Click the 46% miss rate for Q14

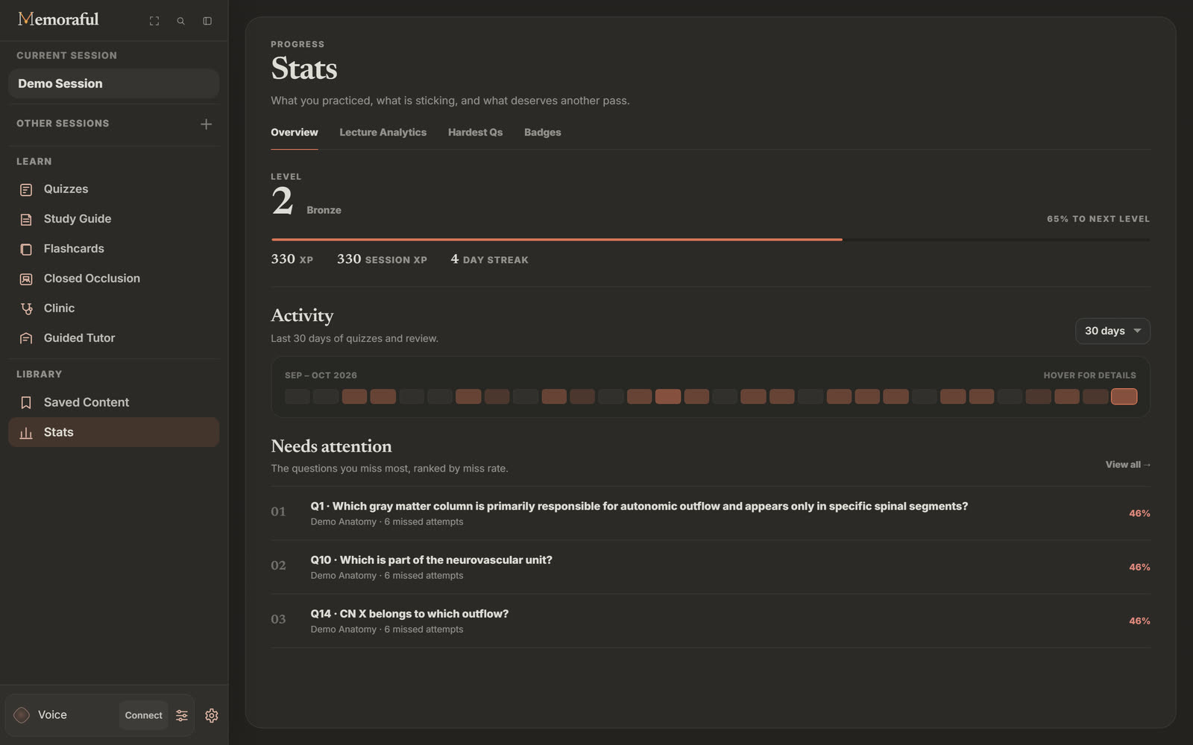point(1139,621)
